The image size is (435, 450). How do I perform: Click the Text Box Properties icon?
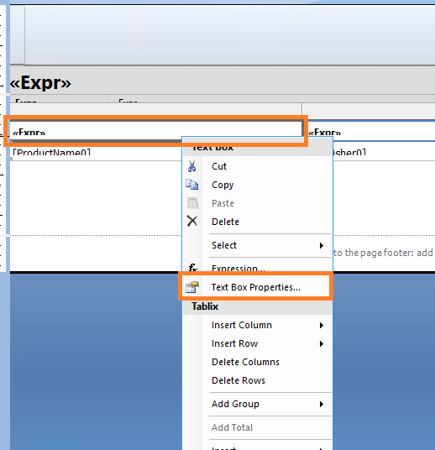(192, 287)
